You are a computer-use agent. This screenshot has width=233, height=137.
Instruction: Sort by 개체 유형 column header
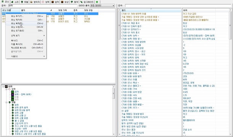(x=90, y=10)
